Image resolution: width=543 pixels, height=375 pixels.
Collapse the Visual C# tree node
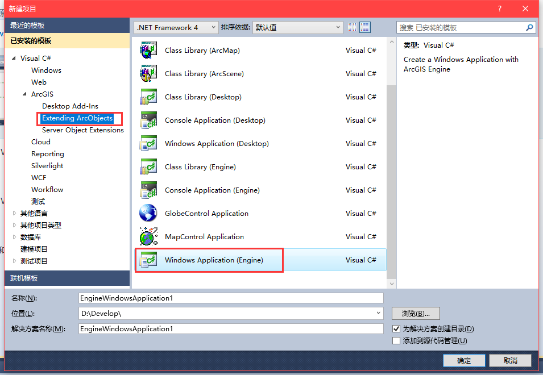tap(14, 58)
